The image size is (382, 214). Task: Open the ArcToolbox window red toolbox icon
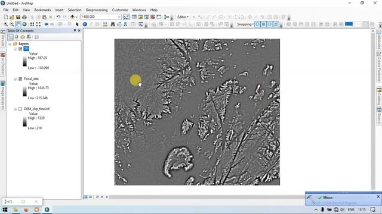tap(153, 17)
